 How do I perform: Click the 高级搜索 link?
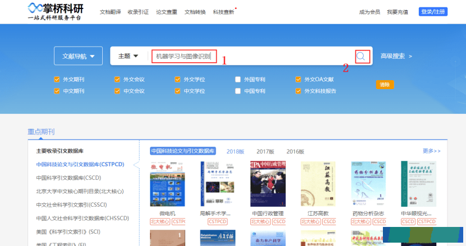(x=396, y=56)
